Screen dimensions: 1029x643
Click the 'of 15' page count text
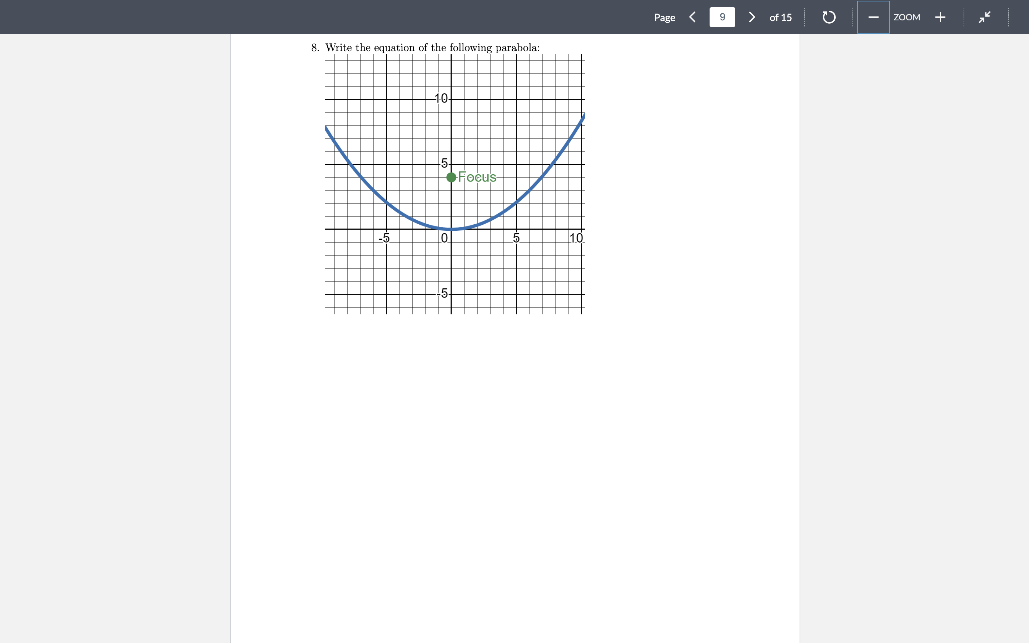[781, 18]
